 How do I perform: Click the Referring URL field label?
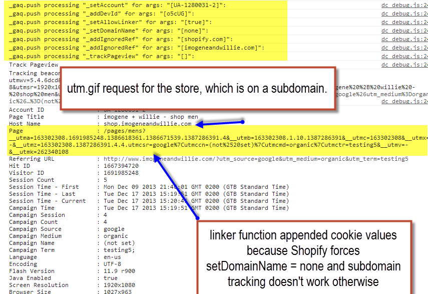[32, 159]
